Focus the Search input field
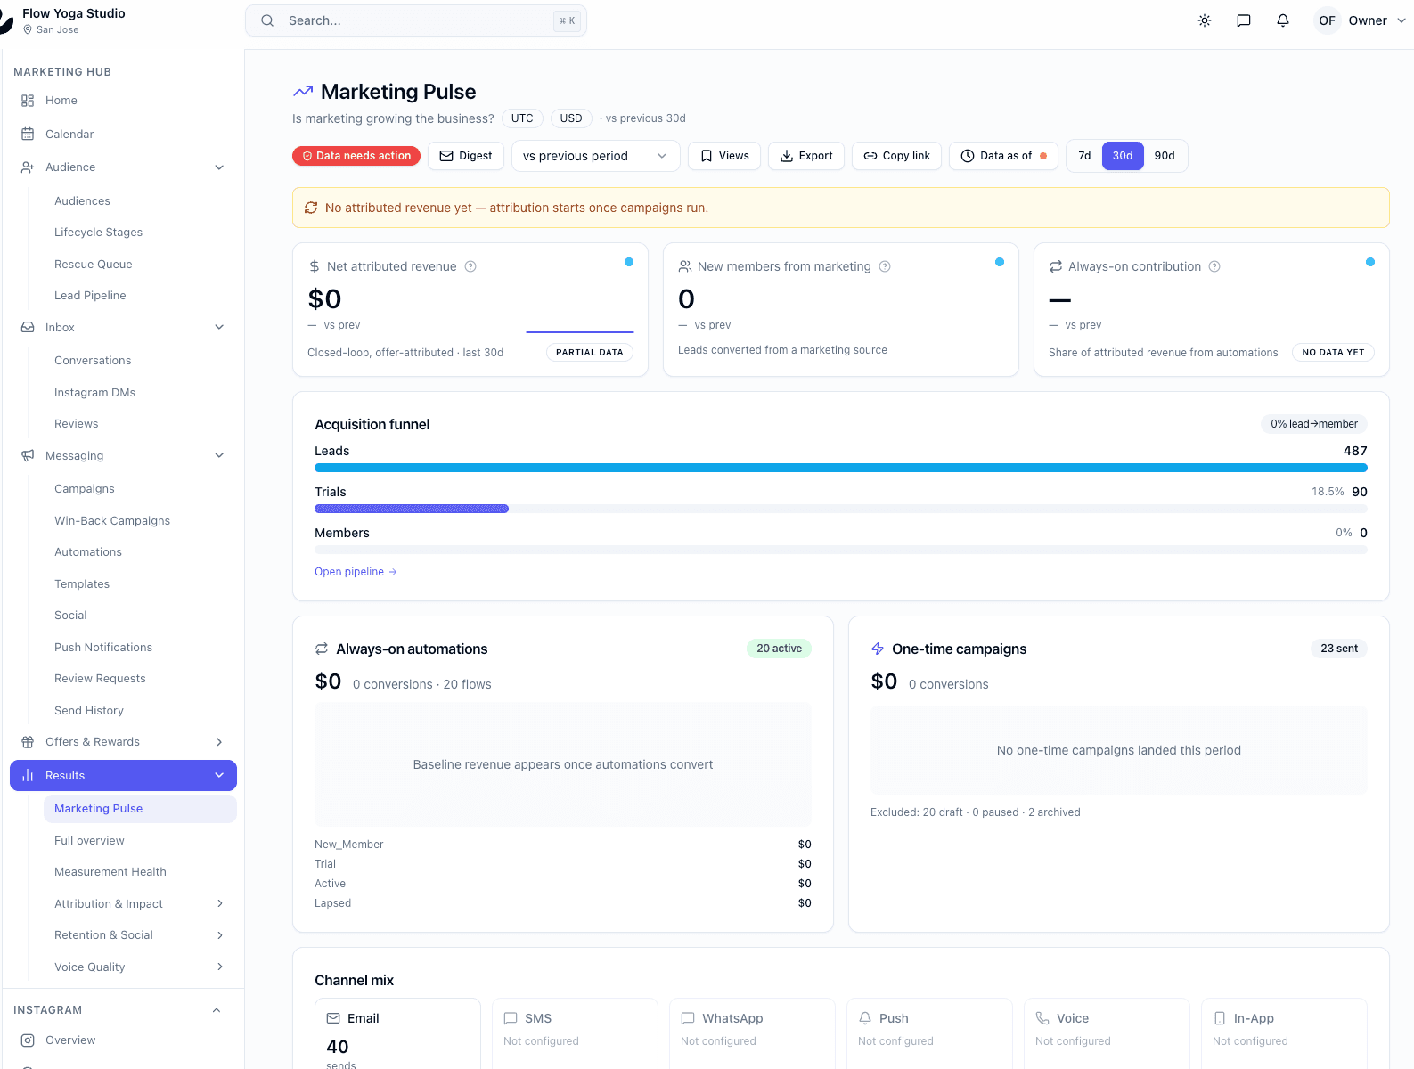This screenshot has width=1414, height=1069. (416, 20)
